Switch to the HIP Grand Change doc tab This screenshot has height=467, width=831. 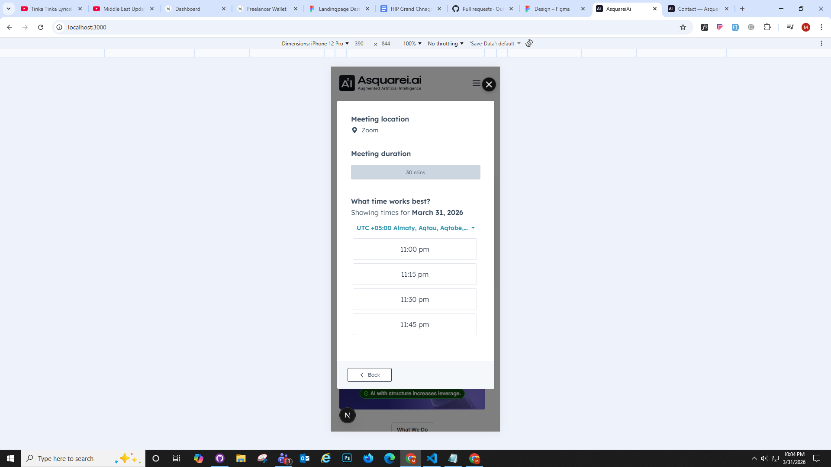click(x=411, y=9)
